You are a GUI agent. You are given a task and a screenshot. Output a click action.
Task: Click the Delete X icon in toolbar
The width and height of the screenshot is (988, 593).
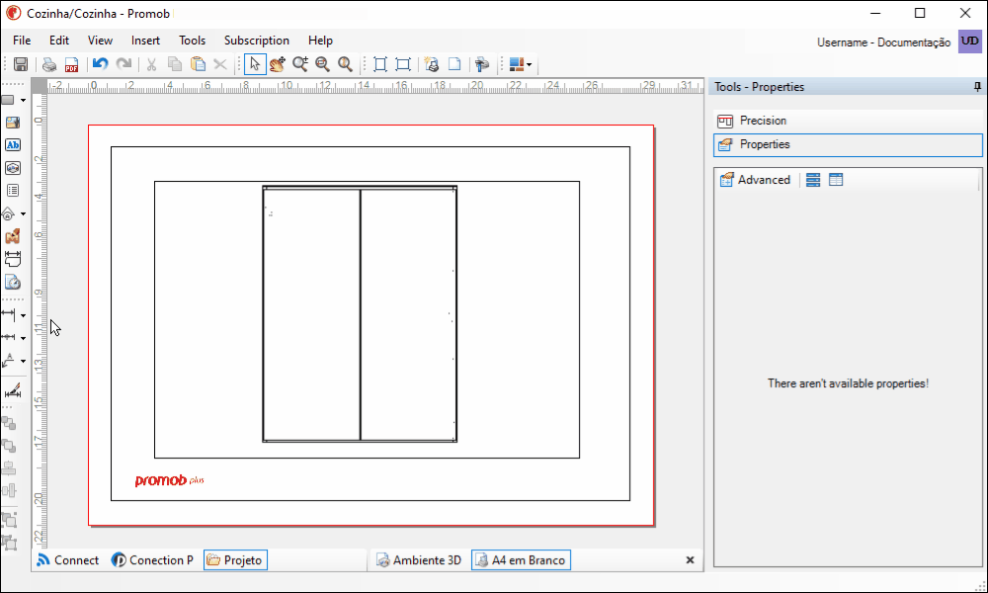coord(220,64)
